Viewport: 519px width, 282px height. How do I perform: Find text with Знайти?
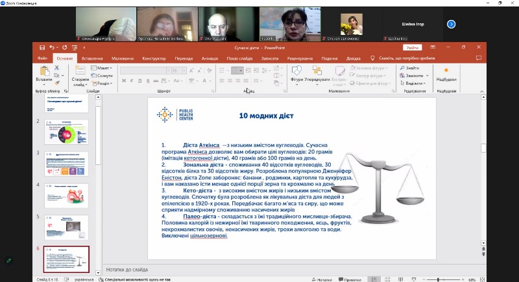[x=410, y=68]
